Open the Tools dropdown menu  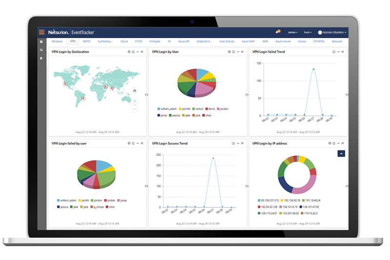coord(308,32)
